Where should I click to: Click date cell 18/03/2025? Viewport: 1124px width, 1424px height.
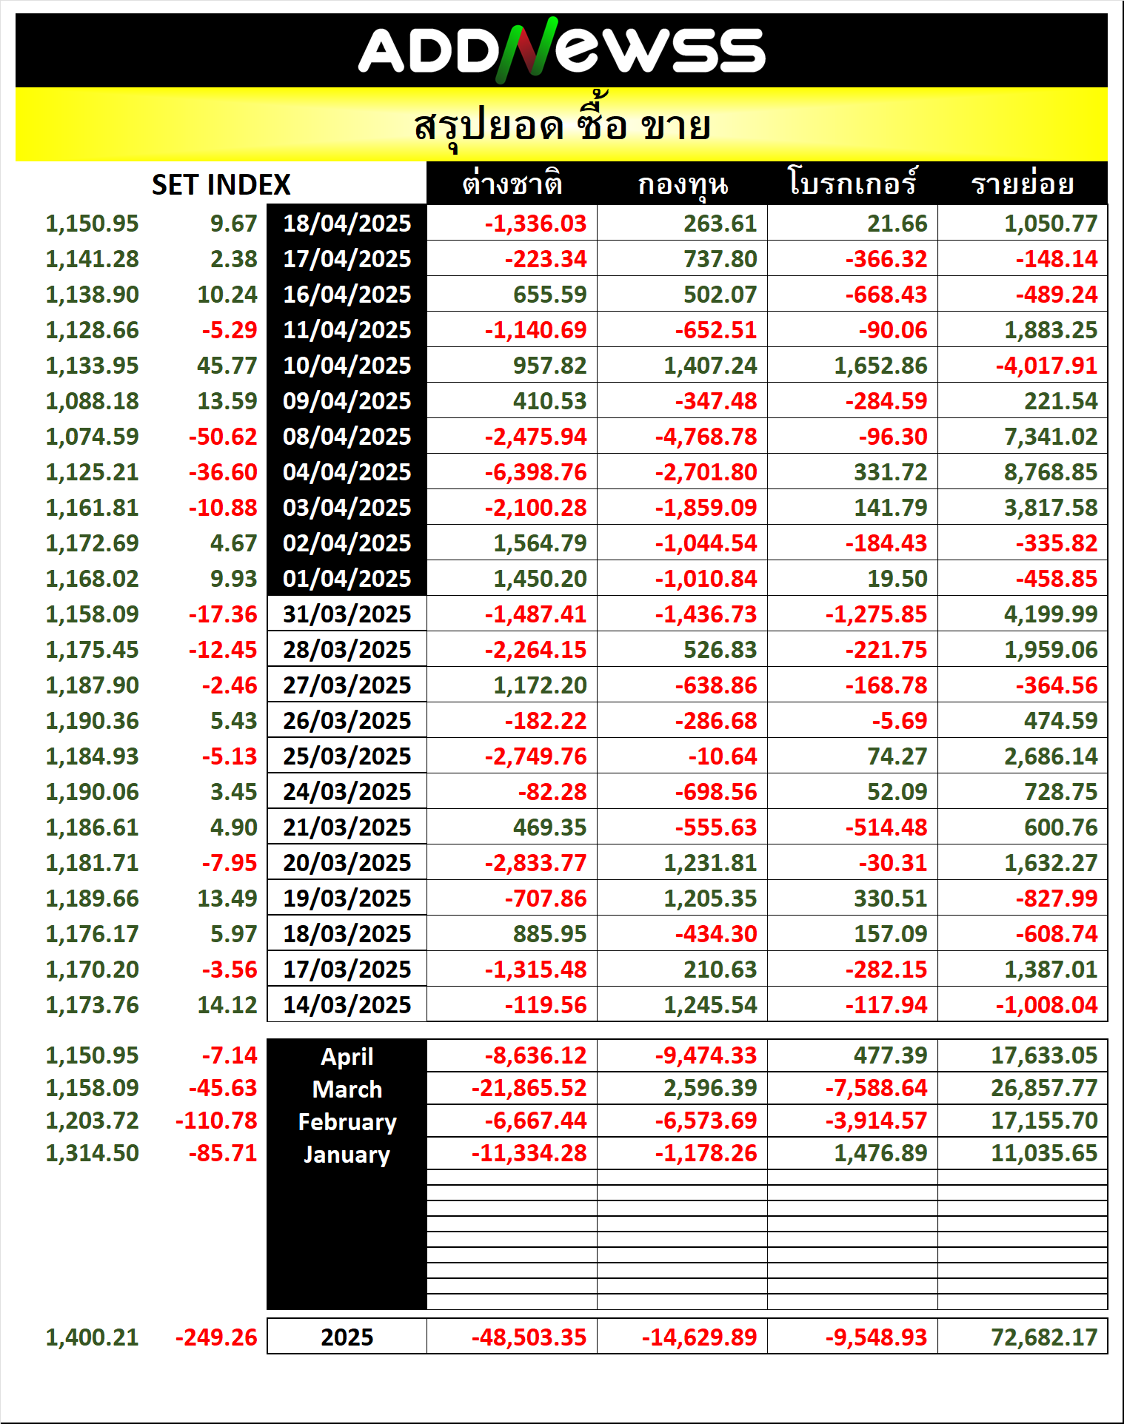(347, 933)
